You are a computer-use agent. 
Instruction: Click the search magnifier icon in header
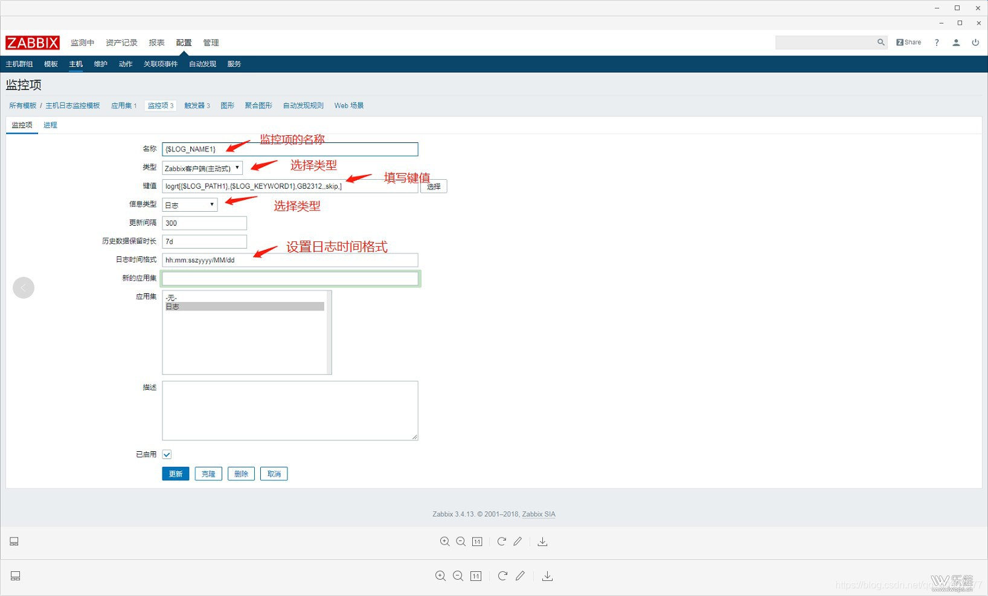[881, 42]
